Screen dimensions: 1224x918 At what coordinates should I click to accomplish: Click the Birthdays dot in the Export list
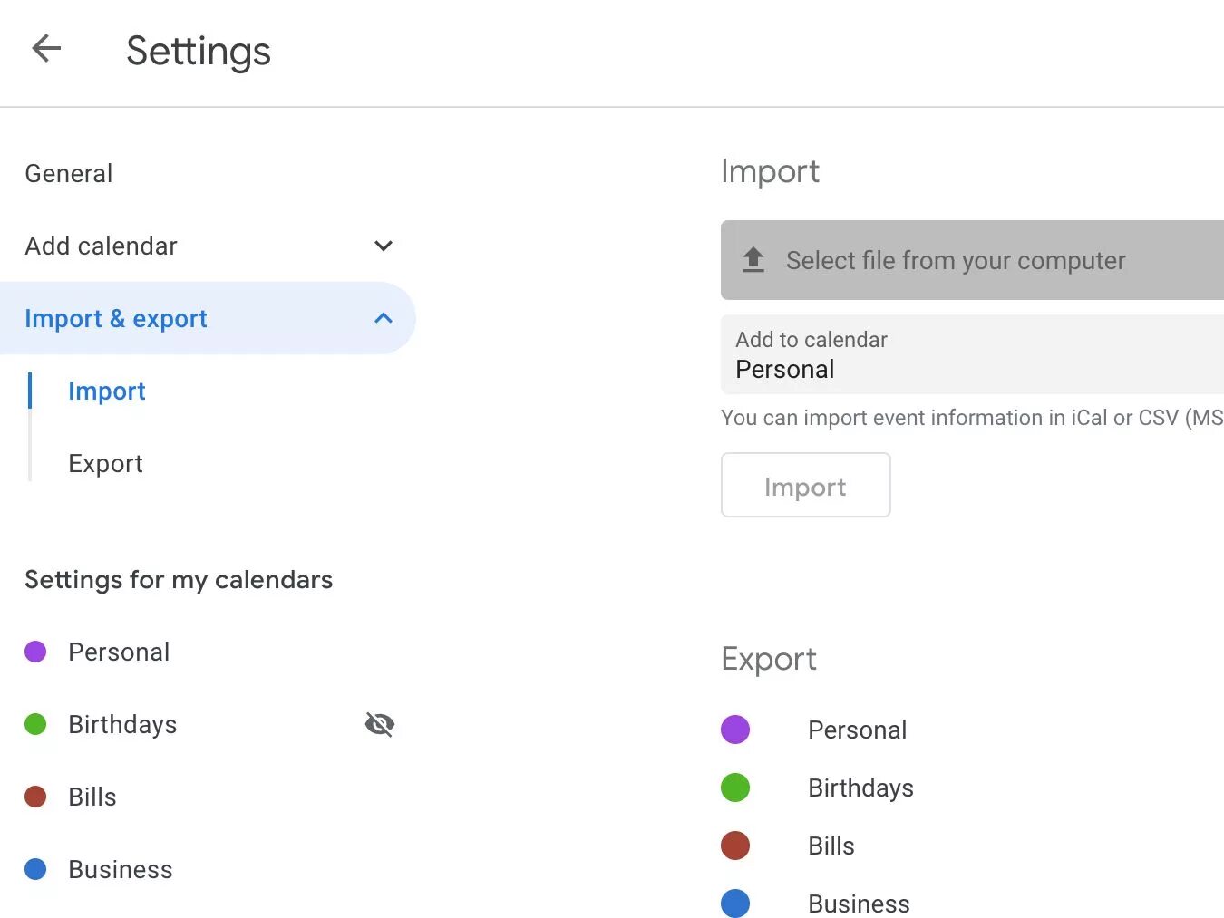tap(735, 787)
